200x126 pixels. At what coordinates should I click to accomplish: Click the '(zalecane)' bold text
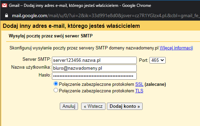point(155,84)
